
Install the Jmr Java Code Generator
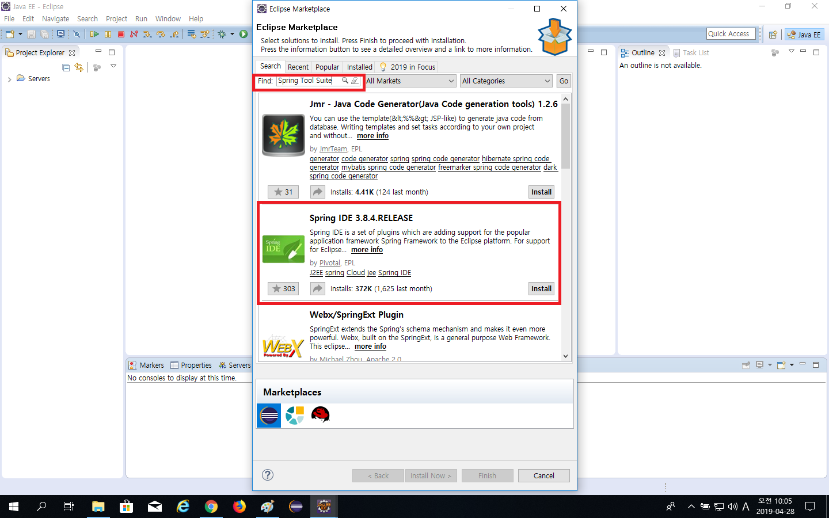tap(541, 192)
